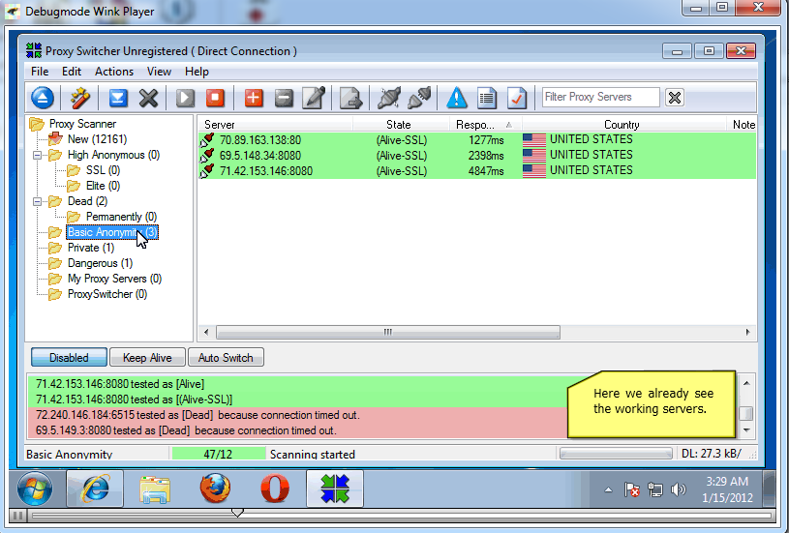Select the New (12161) folder
Viewport: 789px width, 533px height.
pos(97,139)
